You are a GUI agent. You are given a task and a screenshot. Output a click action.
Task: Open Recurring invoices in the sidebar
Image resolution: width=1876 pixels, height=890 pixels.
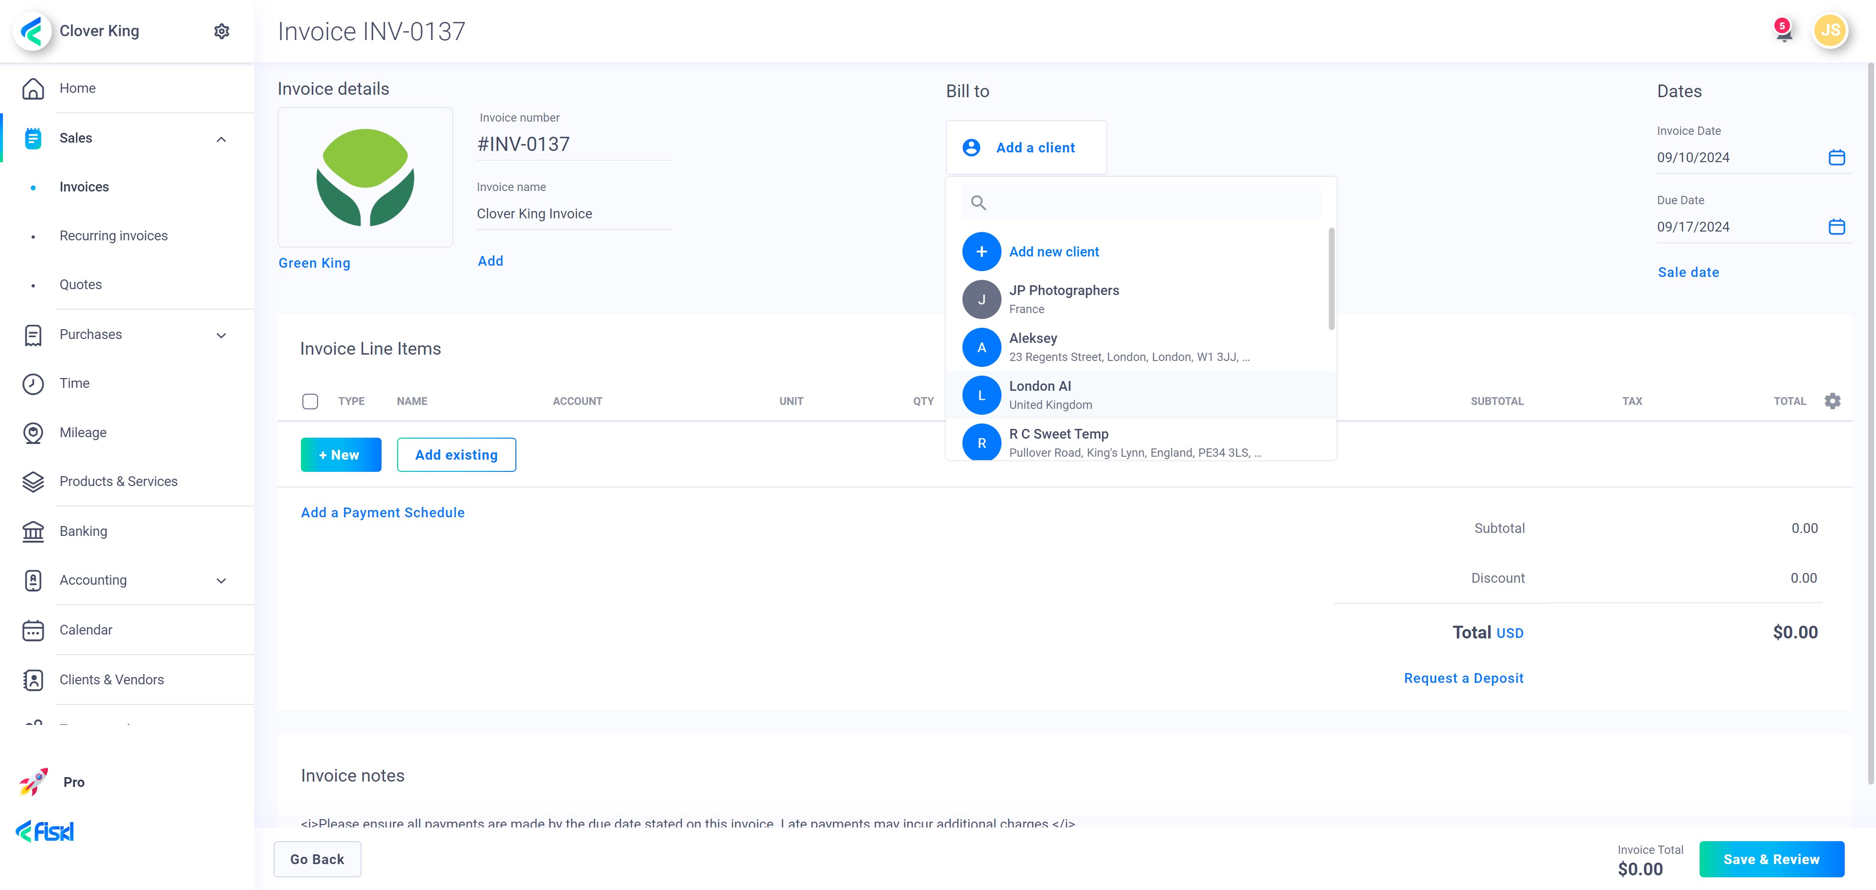(x=114, y=236)
